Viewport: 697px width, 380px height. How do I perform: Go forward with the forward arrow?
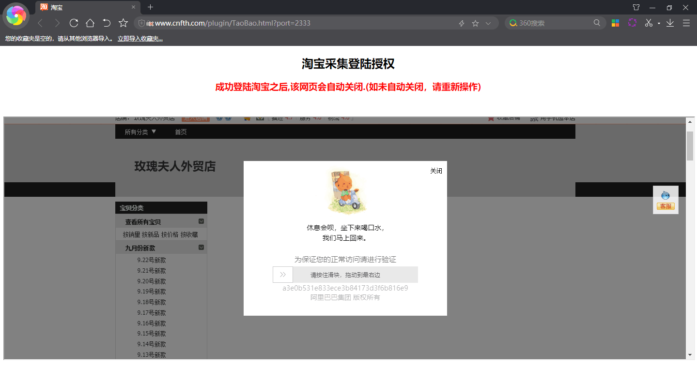pyautogui.click(x=57, y=23)
